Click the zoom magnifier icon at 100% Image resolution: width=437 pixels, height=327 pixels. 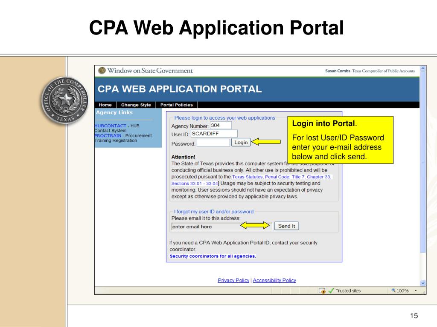click(x=393, y=290)
